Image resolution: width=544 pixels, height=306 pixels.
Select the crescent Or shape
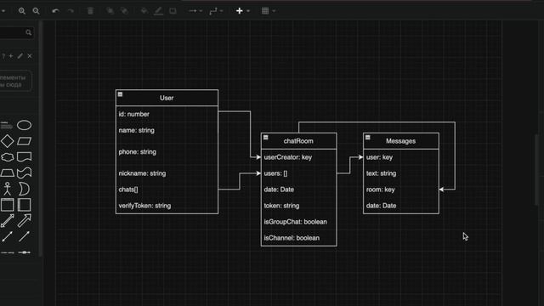pos(24,189)
